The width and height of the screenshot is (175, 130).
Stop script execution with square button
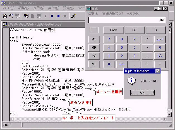58,16
